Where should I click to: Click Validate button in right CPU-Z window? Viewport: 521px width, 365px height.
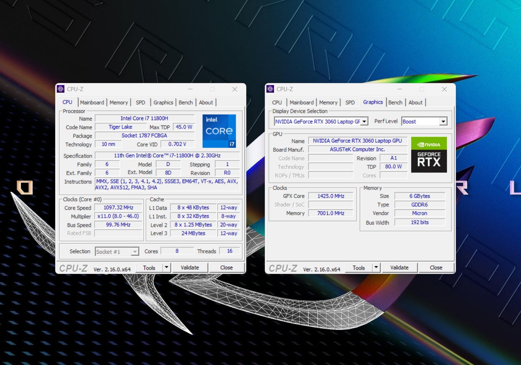[x=399, y=267]
